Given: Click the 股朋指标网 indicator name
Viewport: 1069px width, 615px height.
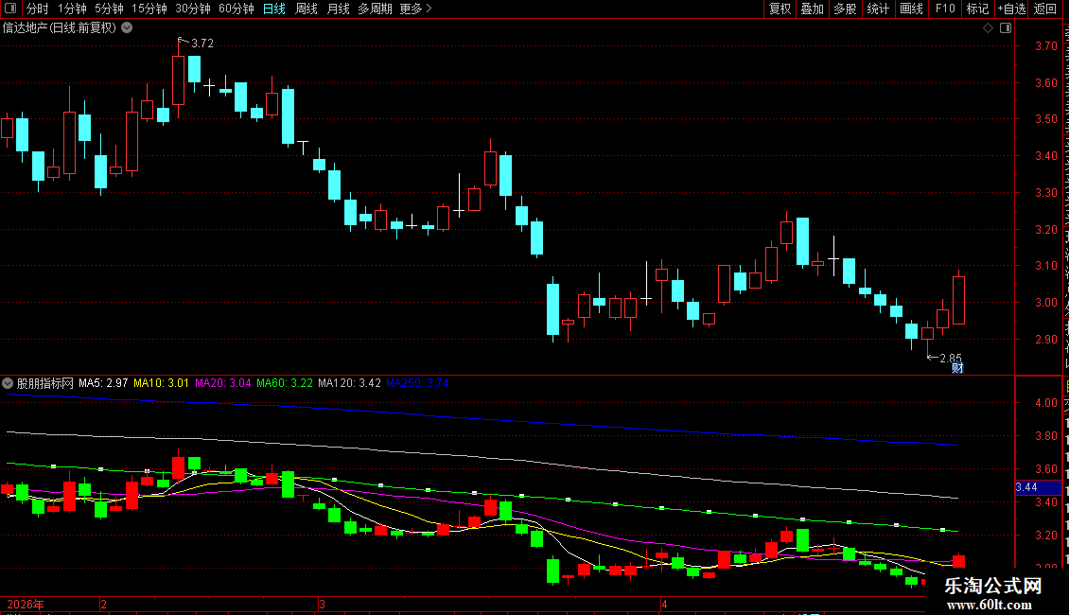Looking at the screenshot, I should point(45,383).
